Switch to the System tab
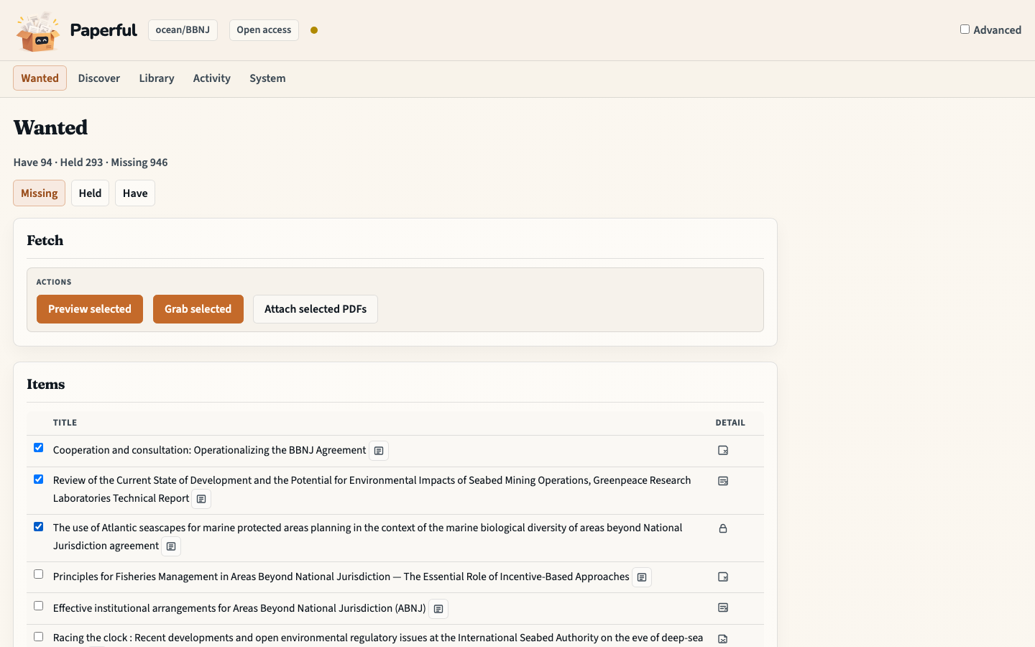Viewport: 1035px width, 647px height. coord(267,78)
